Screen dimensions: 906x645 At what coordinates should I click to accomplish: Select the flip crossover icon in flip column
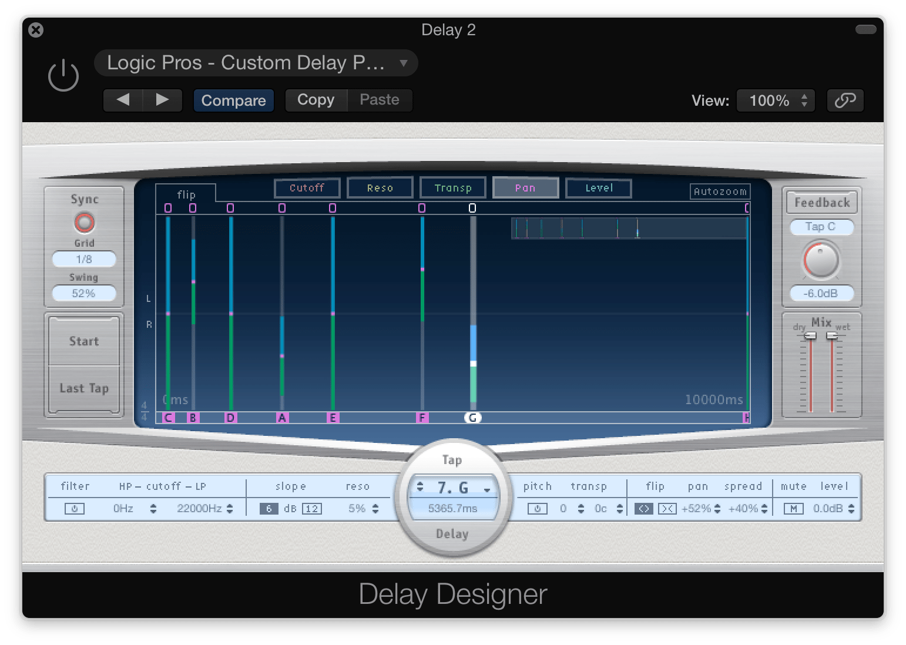[643, 509]
